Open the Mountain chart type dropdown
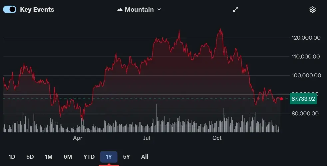 [x=139, y=9]
